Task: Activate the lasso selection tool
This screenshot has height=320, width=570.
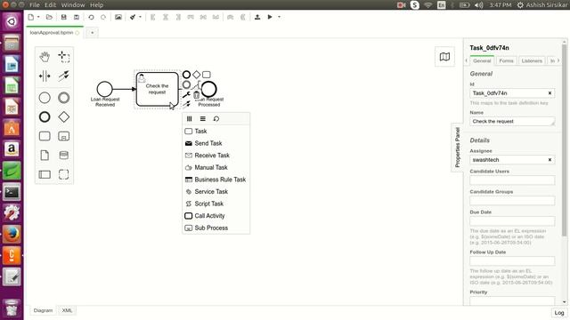Action: coord(63,57)
